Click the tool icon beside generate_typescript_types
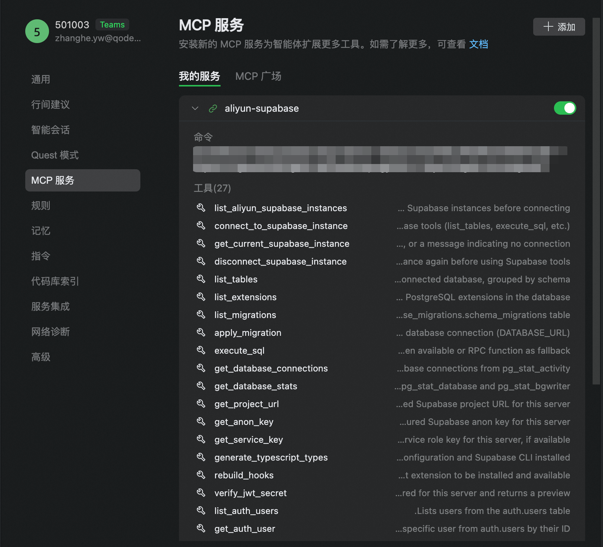The height and width of the screenshot is (547, 603). 201,457
